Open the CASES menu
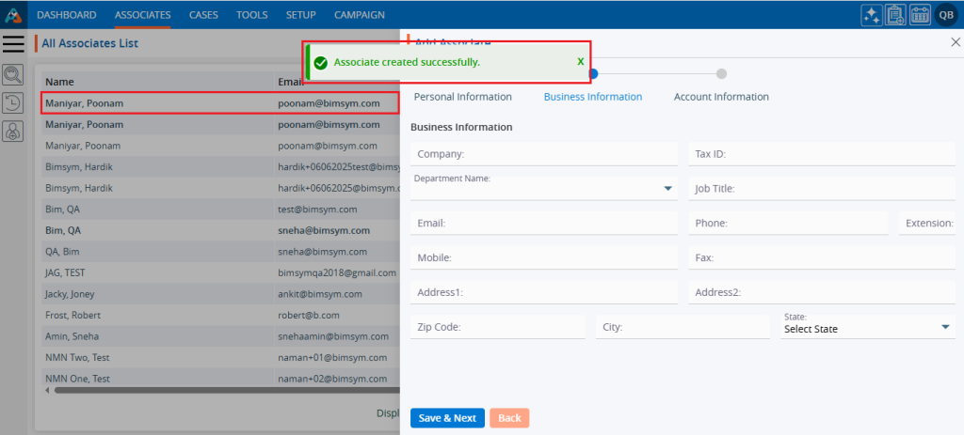 pos(203,15)
